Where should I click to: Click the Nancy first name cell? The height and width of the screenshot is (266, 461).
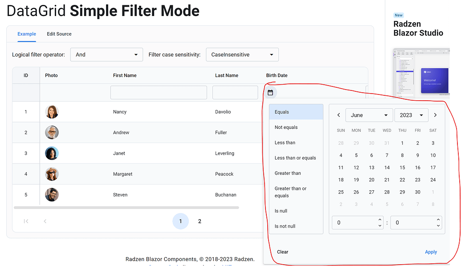120,112
